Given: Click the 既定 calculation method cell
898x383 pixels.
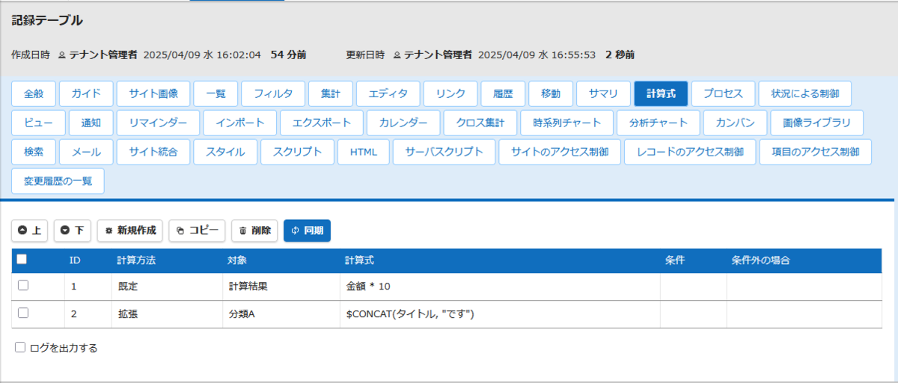Looking at the screenshot, I should point(167,287).
